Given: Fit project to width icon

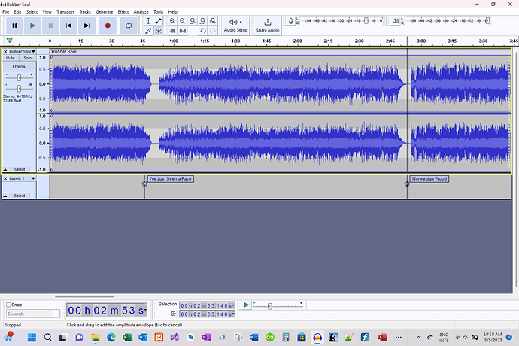Looking at the screenshot, I should 202,21.
